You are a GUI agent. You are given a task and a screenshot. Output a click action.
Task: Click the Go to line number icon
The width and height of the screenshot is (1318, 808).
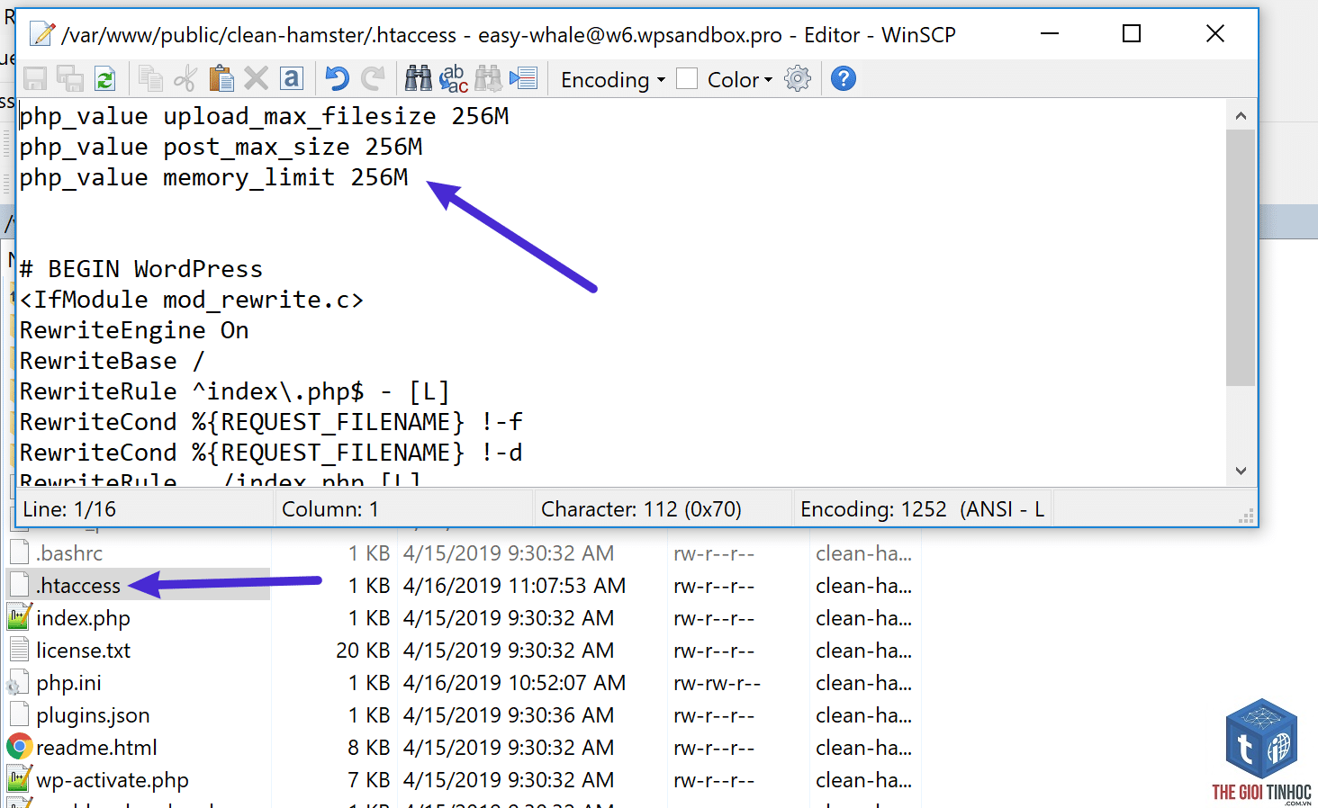click(523, 79)
